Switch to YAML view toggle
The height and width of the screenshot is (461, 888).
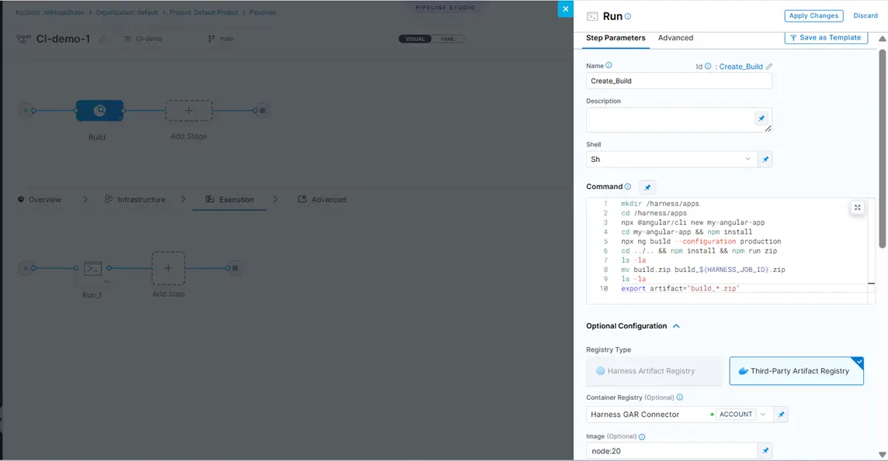447,39
